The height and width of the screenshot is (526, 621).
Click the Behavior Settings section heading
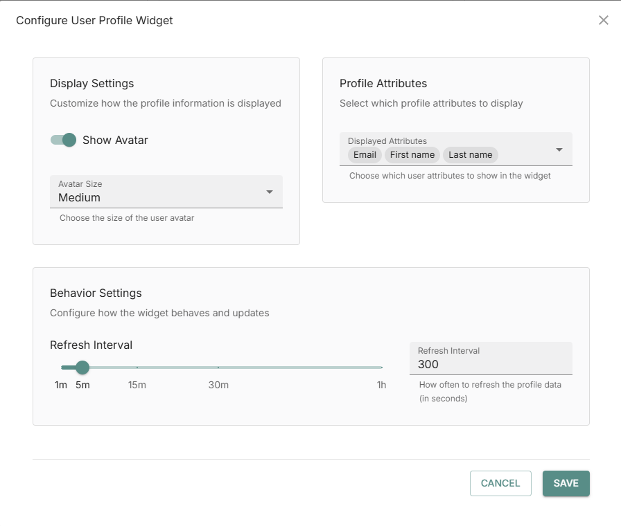tap(96, 293)
